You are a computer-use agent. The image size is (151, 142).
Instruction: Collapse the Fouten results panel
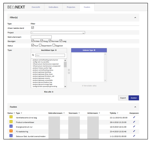(x=135, y=107)
